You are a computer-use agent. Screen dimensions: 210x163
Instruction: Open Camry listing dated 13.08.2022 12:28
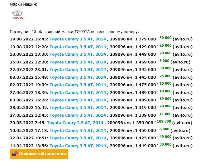(x=78, y=47)
